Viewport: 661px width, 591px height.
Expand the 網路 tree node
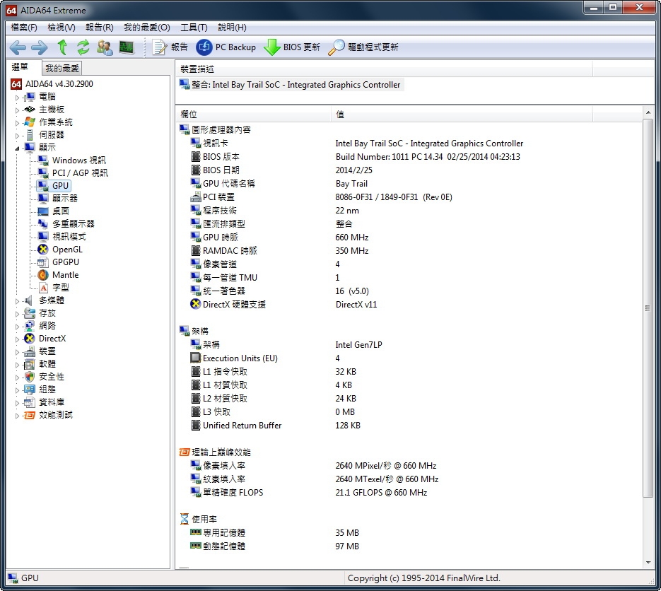(17, 327)
